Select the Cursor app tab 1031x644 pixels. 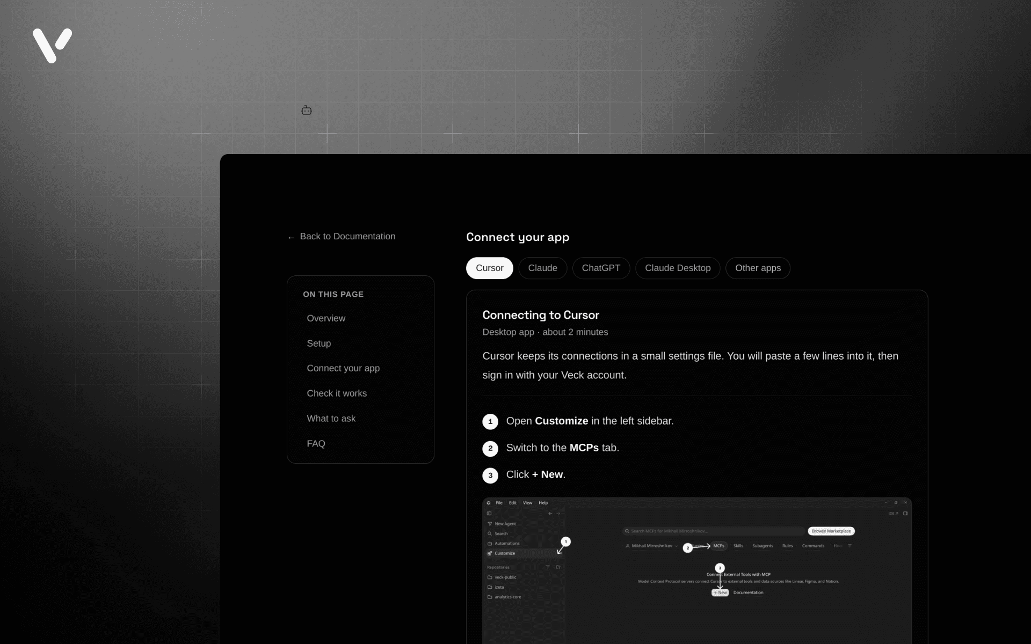tap(490, 268)
